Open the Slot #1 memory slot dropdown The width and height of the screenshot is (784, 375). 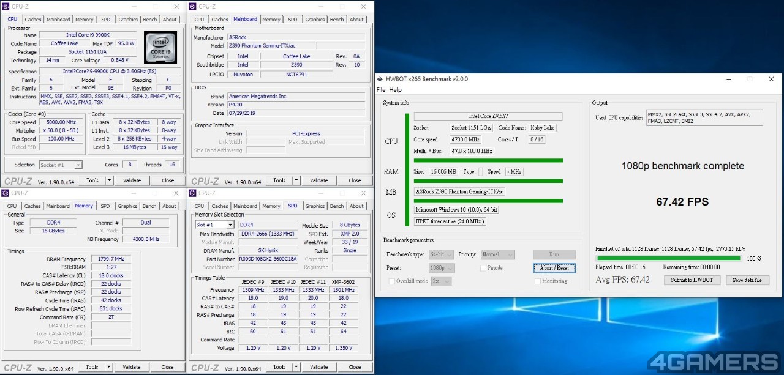[x=230, y=225]
